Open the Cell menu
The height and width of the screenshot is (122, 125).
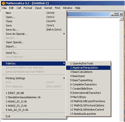tap(19, 8)
